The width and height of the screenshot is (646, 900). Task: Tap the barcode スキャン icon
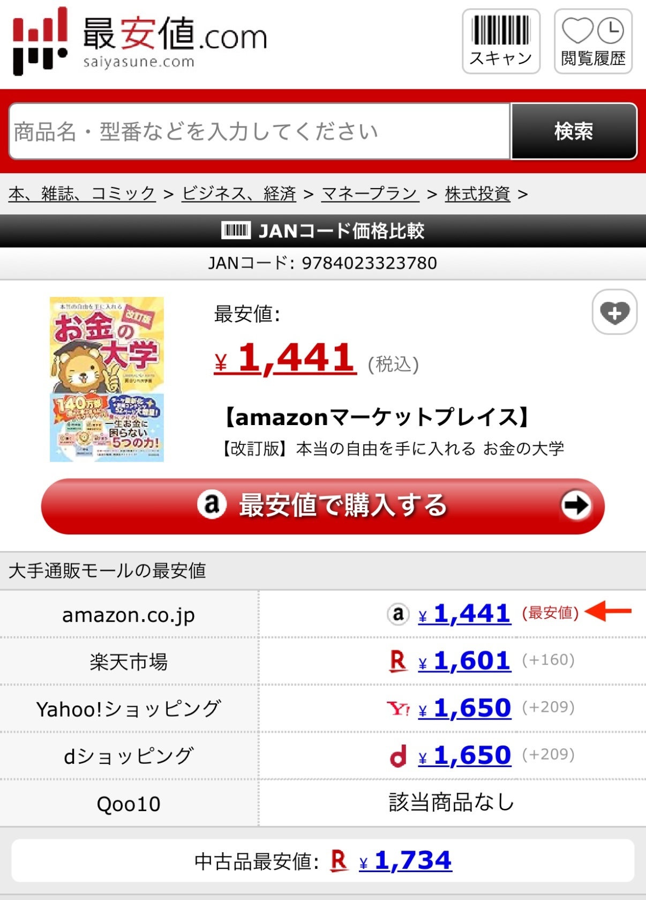click(x=501, y=41)
